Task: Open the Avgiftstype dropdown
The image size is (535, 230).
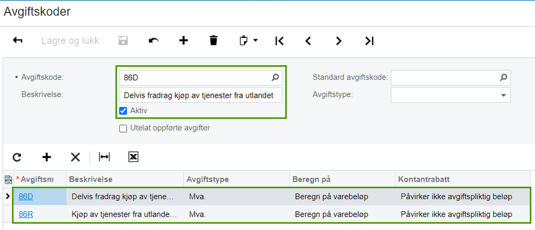Action: coord(503,95)
